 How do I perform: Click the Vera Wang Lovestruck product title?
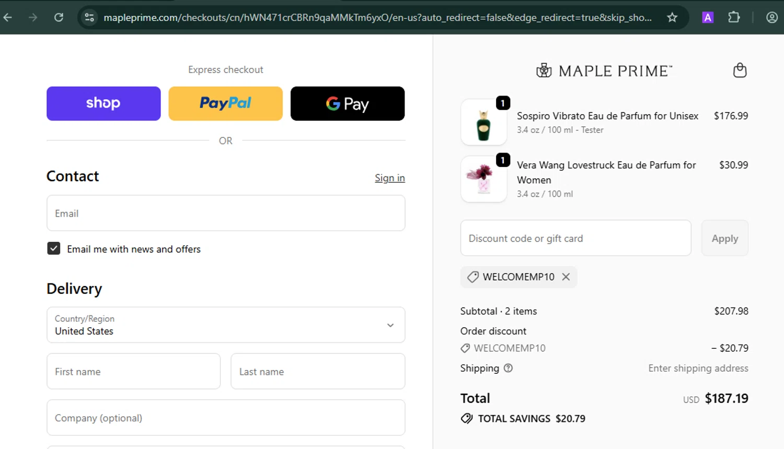606,172
